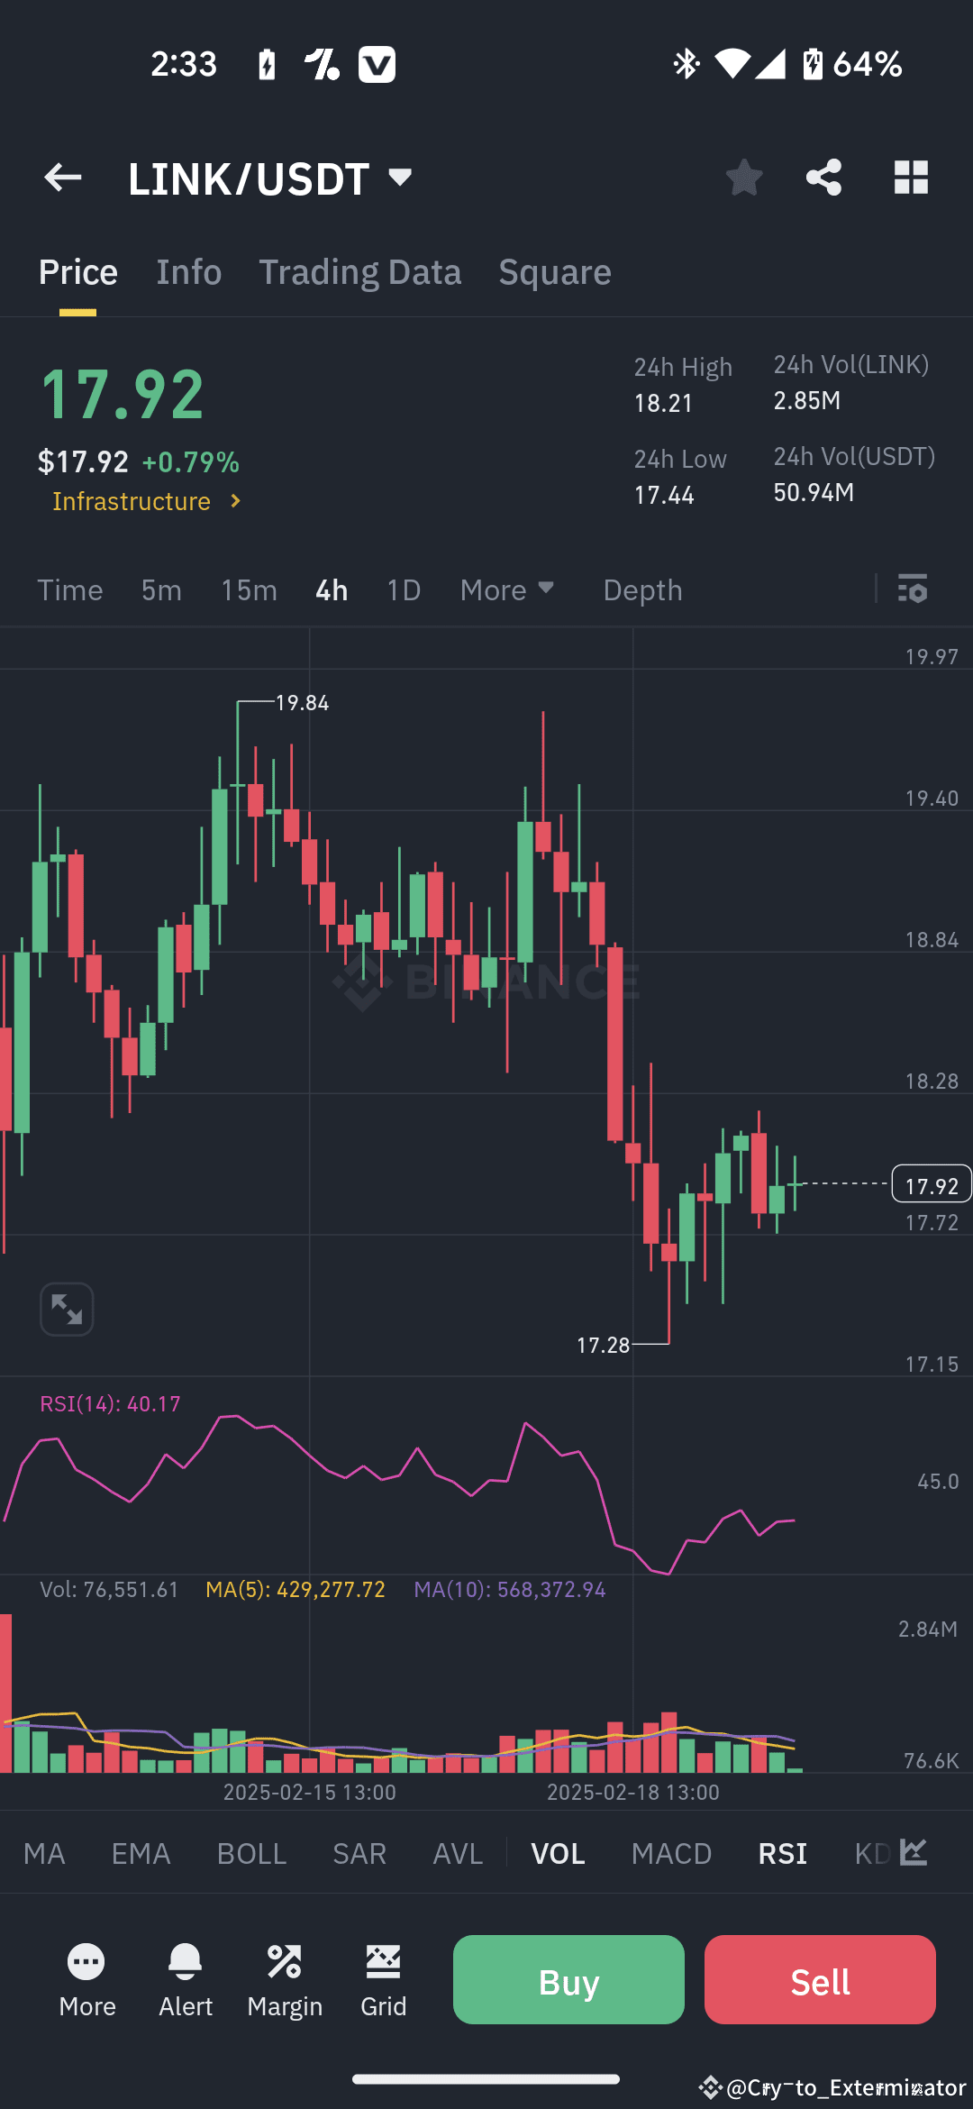Open chart settings icon beside Depth
This screenshot has width=973, height=2109.
(x=913, y=589)
